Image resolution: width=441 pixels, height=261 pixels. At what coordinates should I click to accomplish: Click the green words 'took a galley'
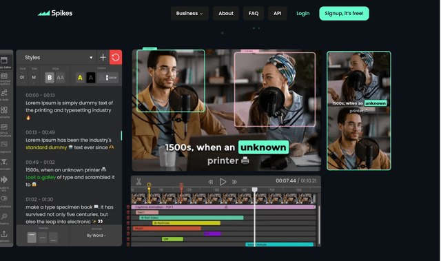point(41,177)
